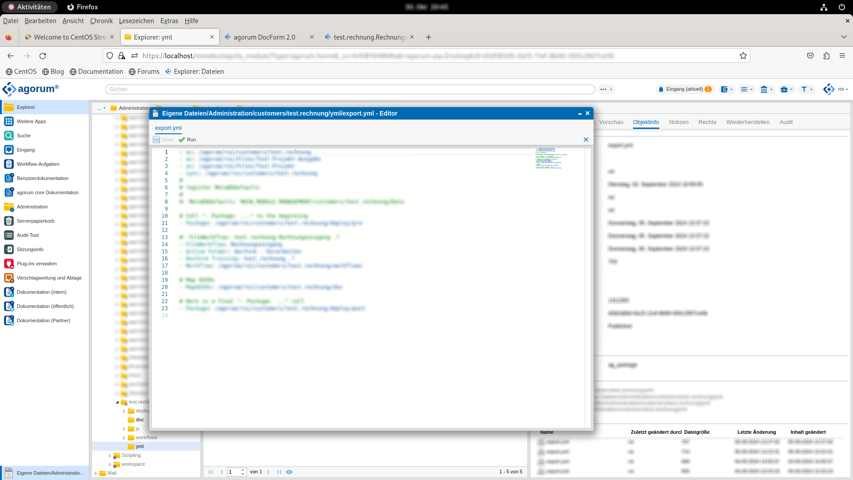Viewport: 853px width, 480px height.
Task: Open Workflow-Aufgaben in sidebar
Action: tap(44, 164)
